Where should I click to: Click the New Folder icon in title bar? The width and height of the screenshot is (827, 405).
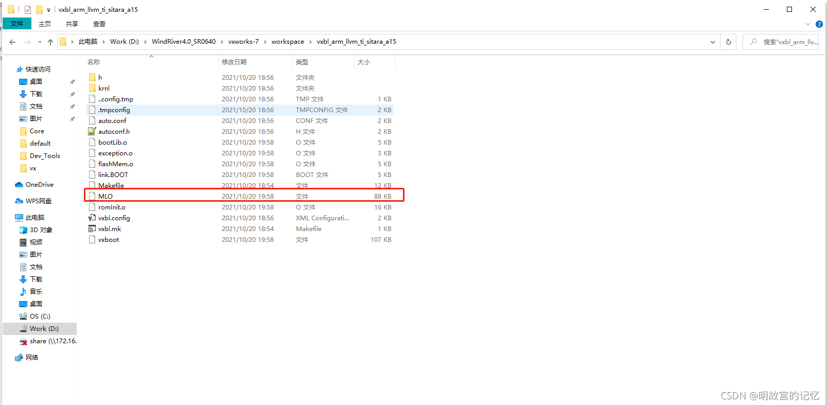coord(39,10)
